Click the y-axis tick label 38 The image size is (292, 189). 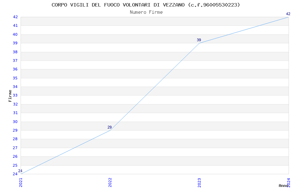[x=15, y=52]
